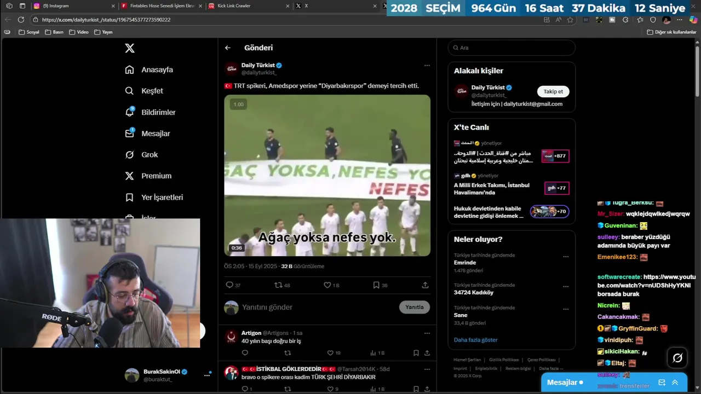Viewport: 701px width, 394px height.
Task: Open browser favorites list icon
Action: pyautogui.click(x=640, y=20)
